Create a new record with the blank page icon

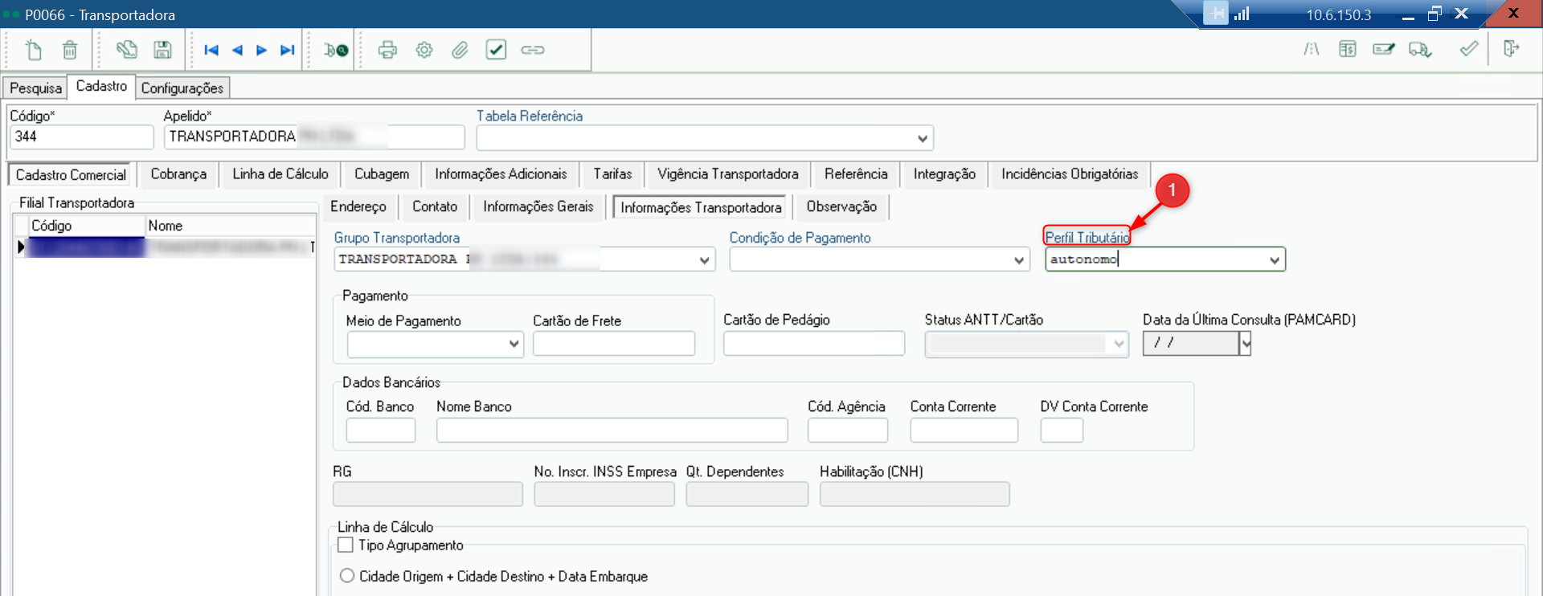click(x=33, y=50)
